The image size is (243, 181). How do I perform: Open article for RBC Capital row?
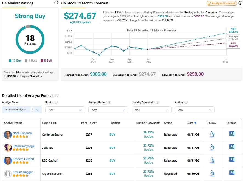(232, 159)
